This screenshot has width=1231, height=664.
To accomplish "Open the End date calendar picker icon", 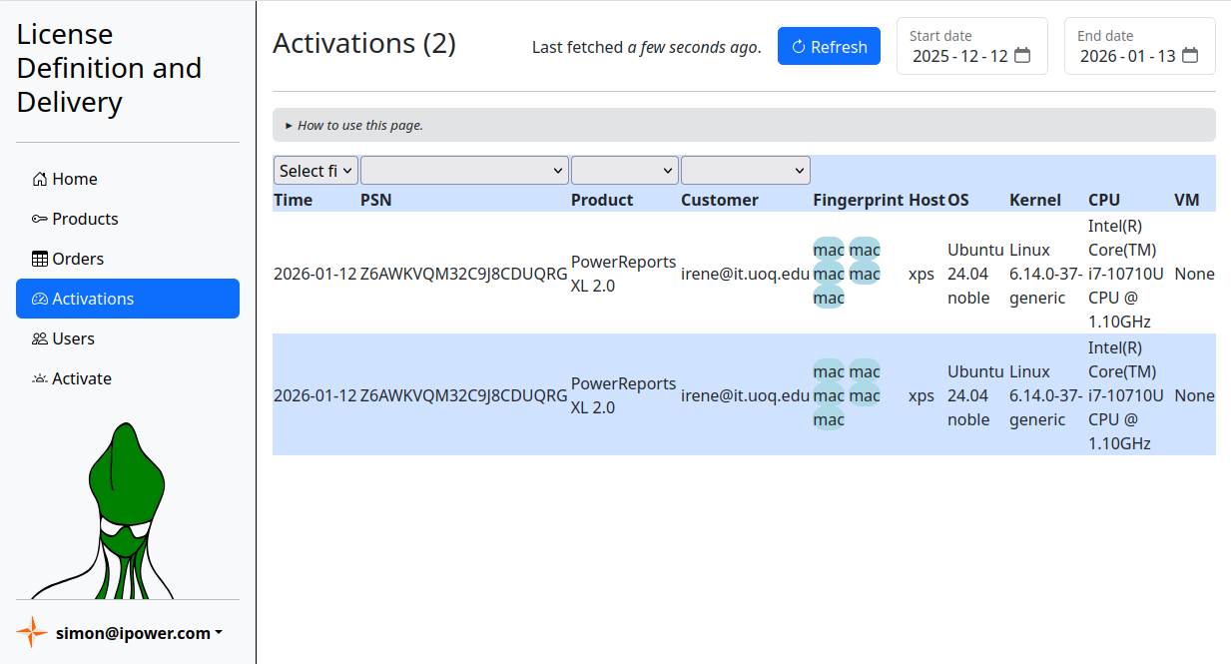I will (1190, 56).
